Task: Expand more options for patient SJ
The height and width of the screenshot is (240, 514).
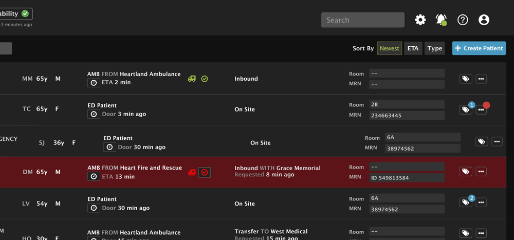Action: [x=497, y=141]
